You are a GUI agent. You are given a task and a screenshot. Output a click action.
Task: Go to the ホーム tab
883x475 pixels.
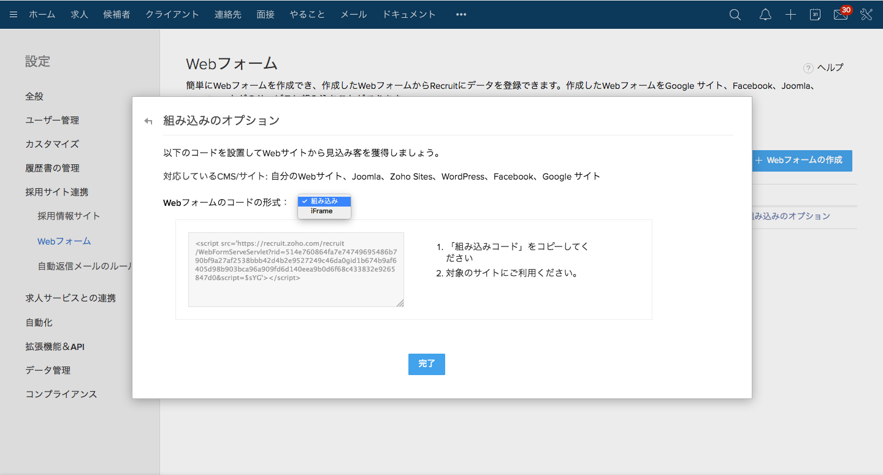(42, 15)
